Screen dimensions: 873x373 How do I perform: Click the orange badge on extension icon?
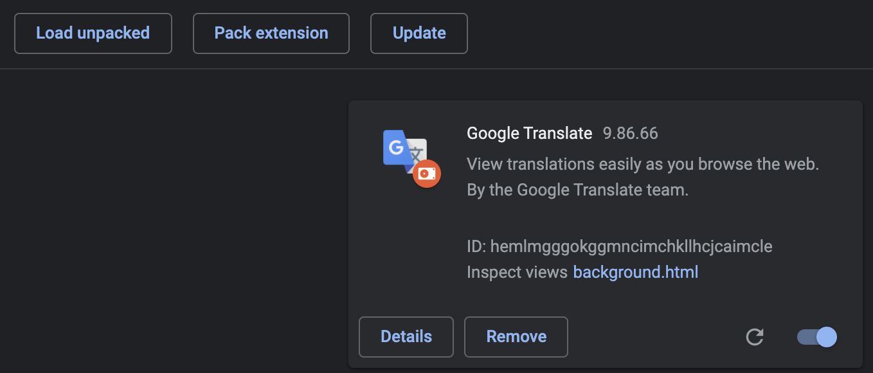(427, 174)
